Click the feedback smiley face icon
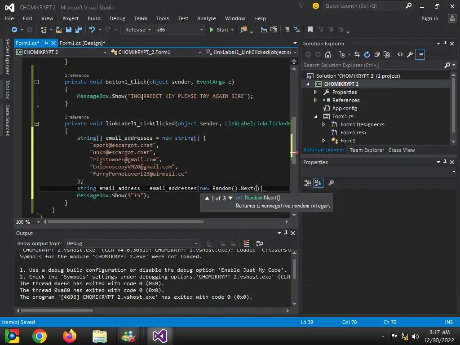 [x=316, y=6]
